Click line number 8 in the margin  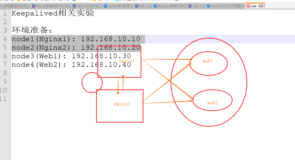[x=5, y=73]
